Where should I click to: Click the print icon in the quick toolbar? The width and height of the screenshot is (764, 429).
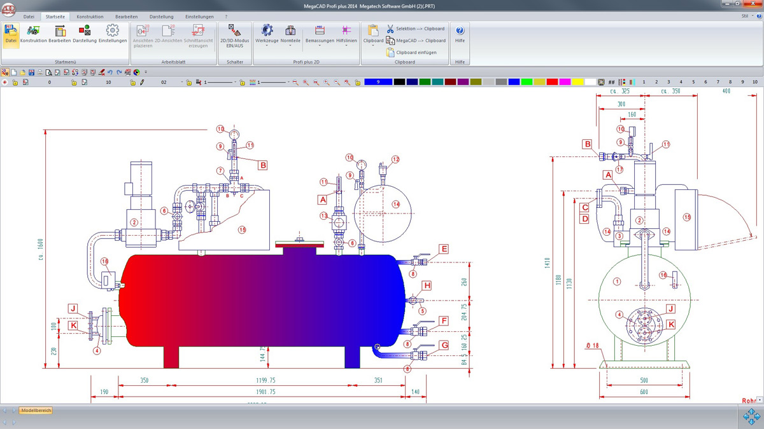(40, 72)
